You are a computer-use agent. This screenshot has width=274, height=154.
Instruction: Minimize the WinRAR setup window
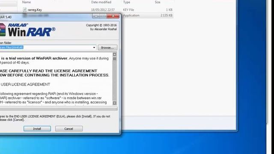point(96,16)
